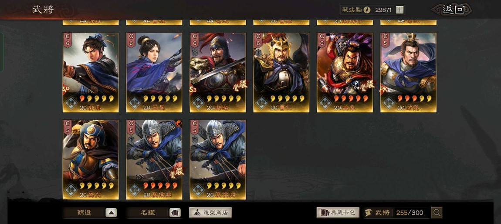The height and width of the screenshot is (224, 501).
Task: Click the plus icon beside 戰法點
Action: click(400, 10)
